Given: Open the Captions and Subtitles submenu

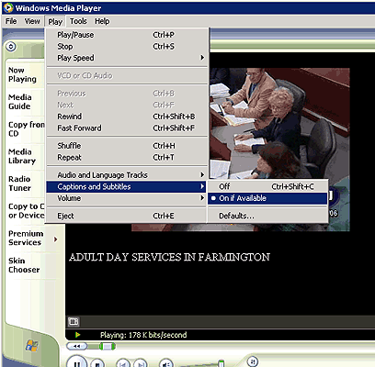Looking at the screenshot, I should [x=127, y=186].
